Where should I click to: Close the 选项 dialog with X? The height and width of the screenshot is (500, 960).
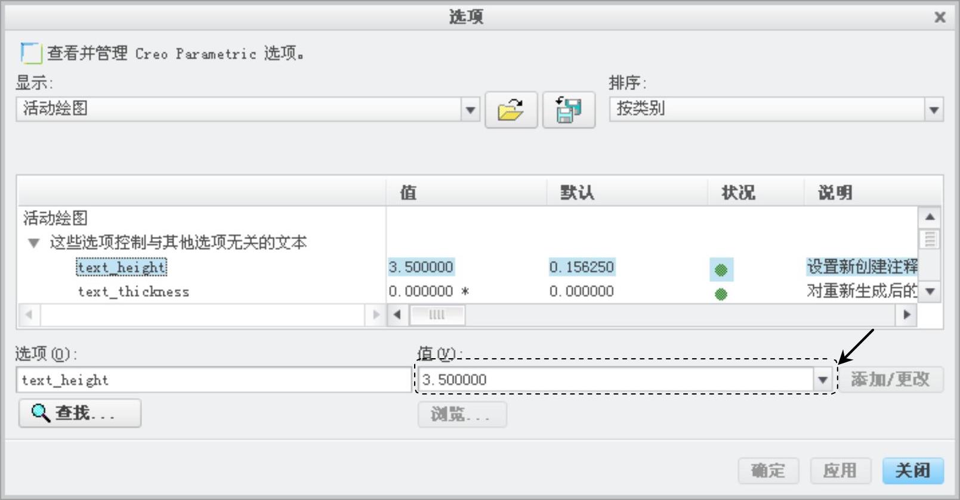(940, 17)
